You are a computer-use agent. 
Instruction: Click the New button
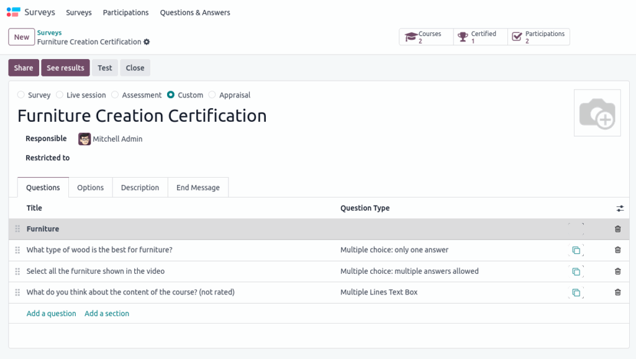click(x=22, y=37)
